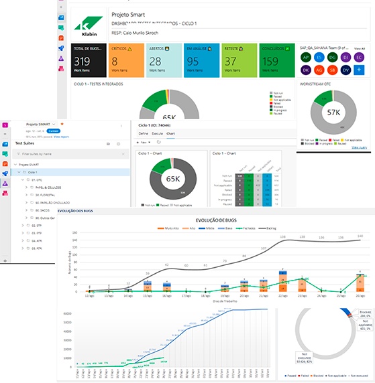Select the EC team member avatar
Screen dimensions: 375x383
(x=359, y=58)
